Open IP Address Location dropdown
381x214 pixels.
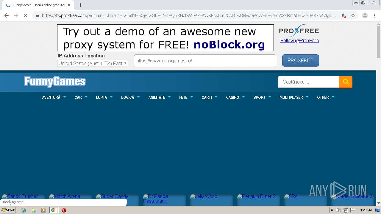[93, 63]
